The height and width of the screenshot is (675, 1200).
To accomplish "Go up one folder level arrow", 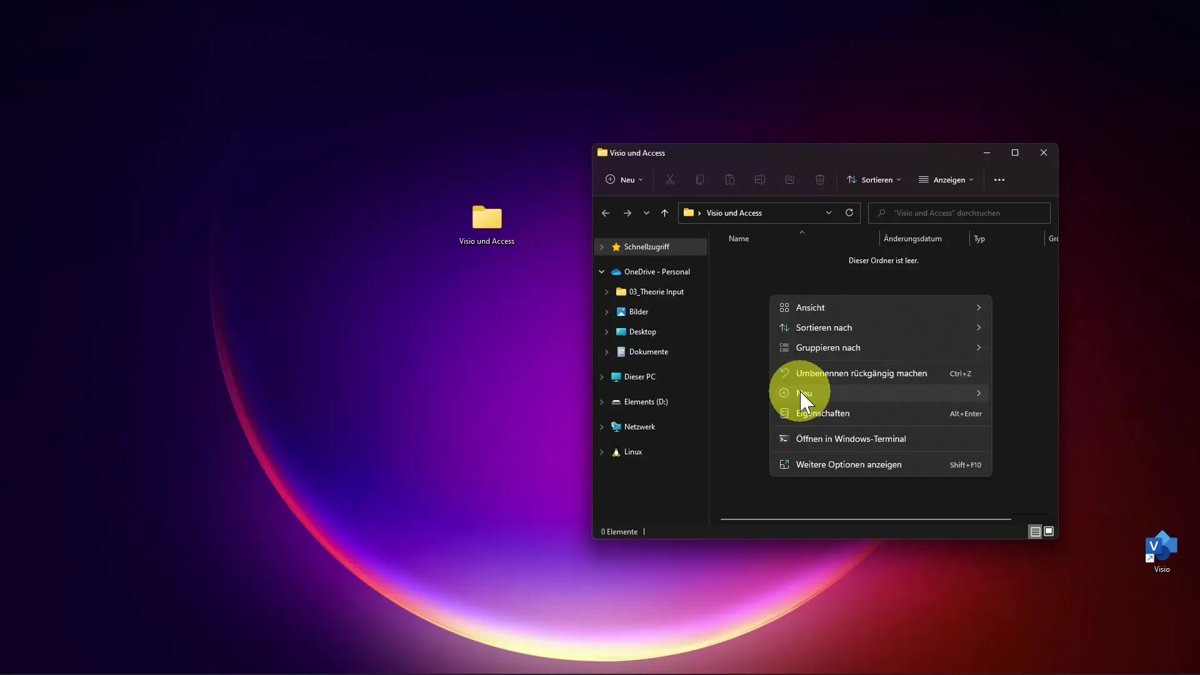I will (664, 213).
